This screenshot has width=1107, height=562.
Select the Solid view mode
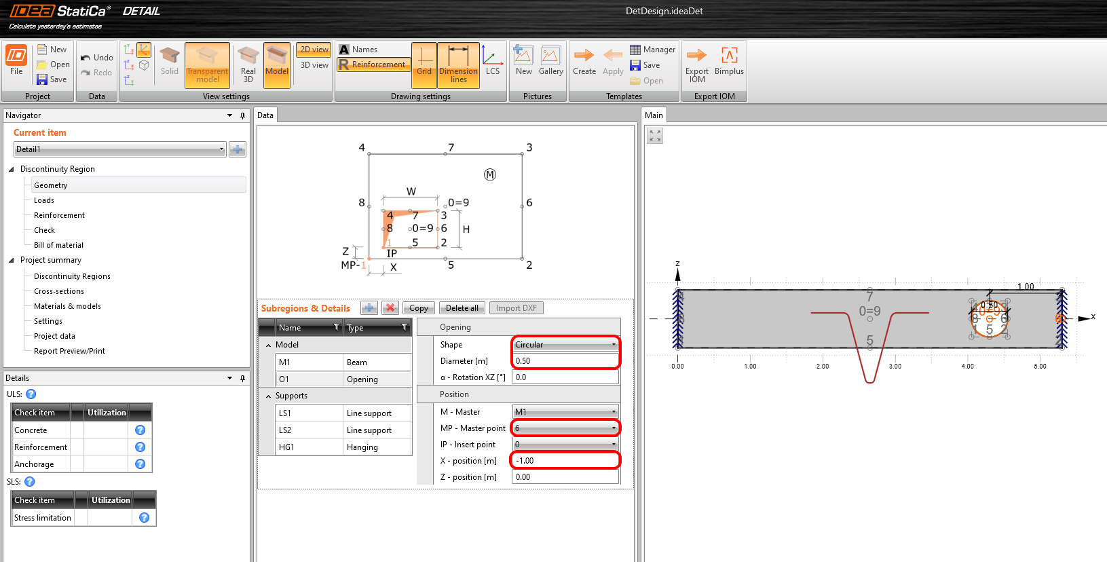click(169, 62)
